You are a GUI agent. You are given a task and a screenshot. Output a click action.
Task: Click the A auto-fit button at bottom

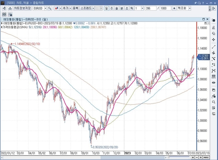201,157
